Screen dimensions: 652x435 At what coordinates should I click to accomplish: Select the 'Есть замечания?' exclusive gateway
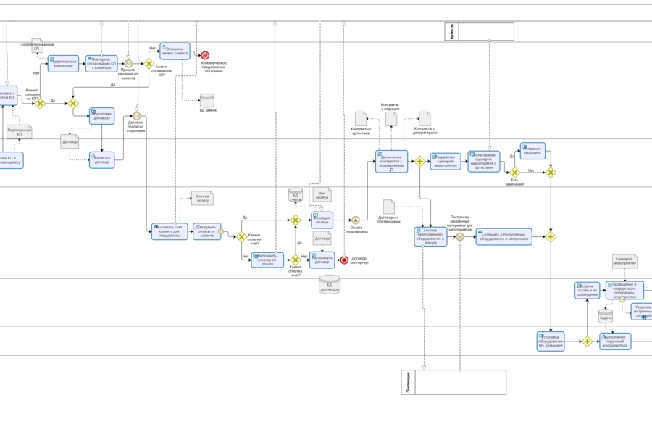[x=514, y=173]
